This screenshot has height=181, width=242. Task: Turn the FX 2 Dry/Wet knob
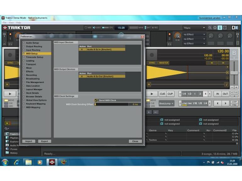coord(178,36)
